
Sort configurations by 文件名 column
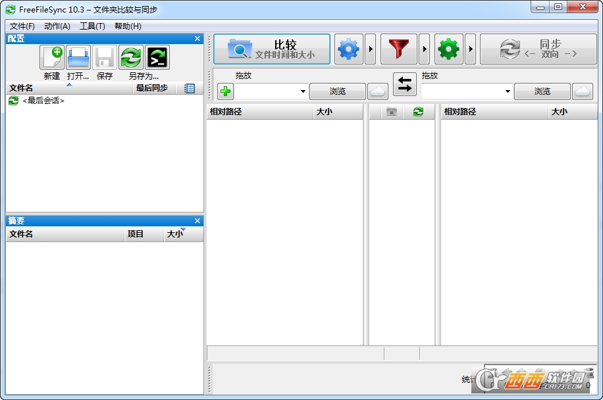click(x=69, y=88)
